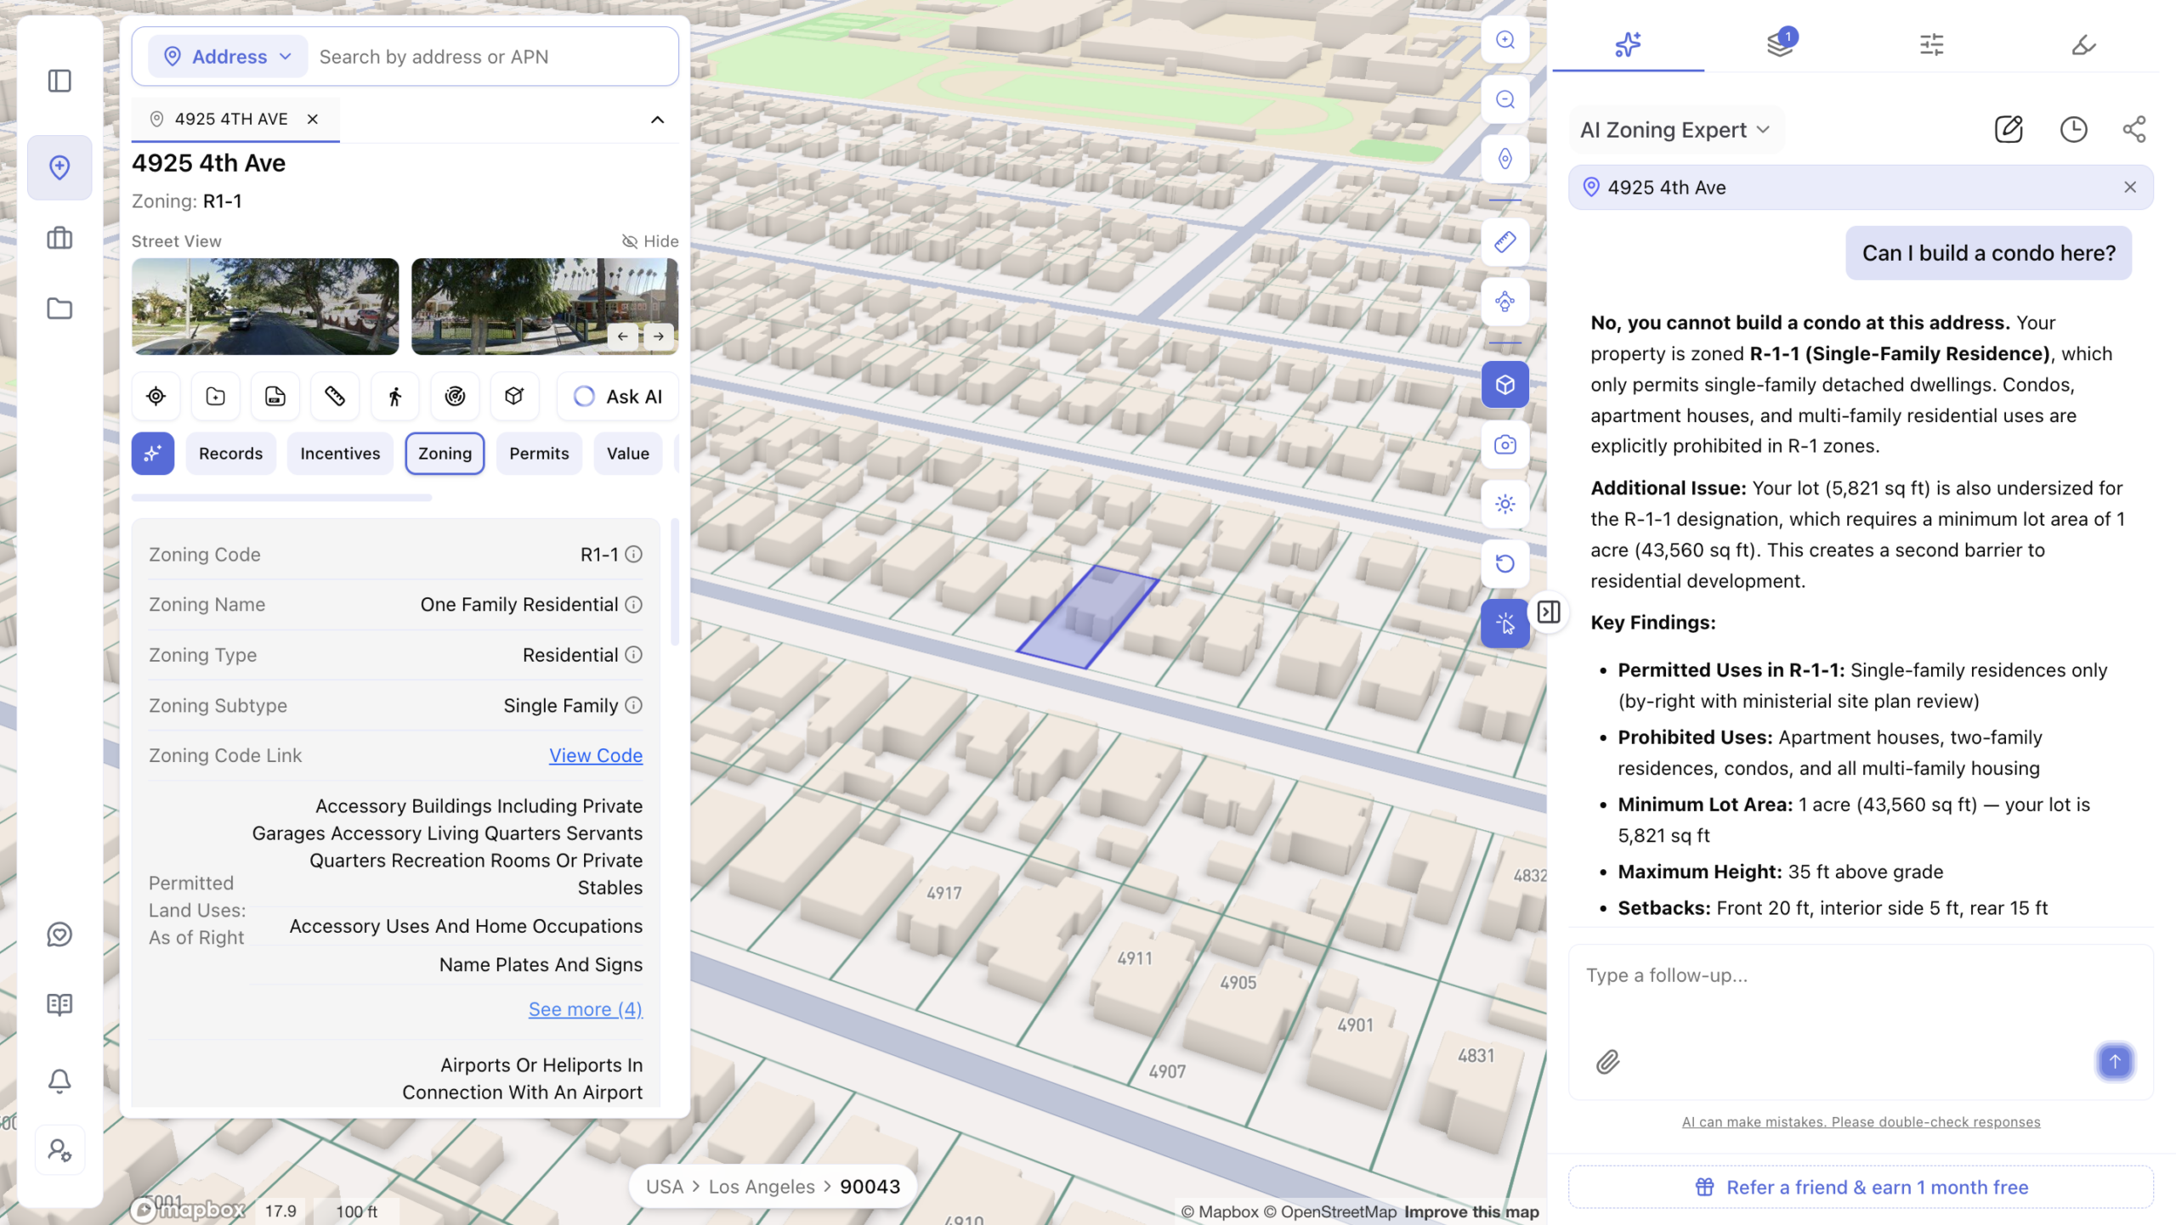Collapse the parcel details panel chevron
The width and height of the screenshot is (2176, 1225).
click(x=657, y=120)
